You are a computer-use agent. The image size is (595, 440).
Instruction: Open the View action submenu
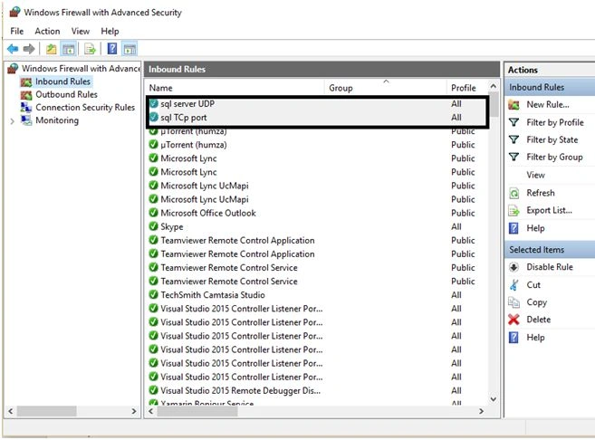pos(535,175)
